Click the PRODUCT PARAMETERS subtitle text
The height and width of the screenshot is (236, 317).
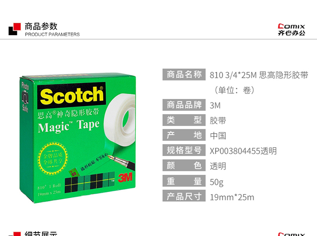(x=52, y=34)
